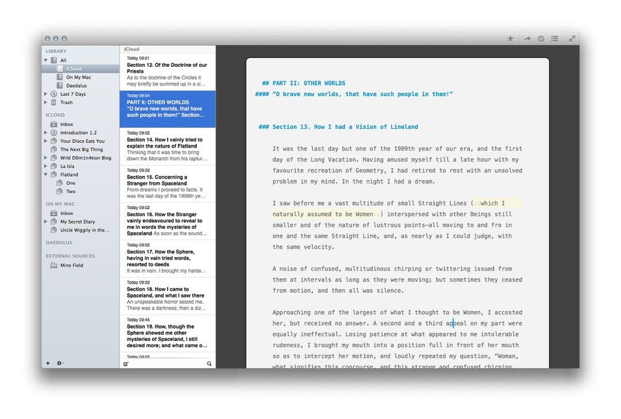Click highlighted annotation 'naturally assumed to be Women'
The image size is (621, 419).
coord(323,214)
